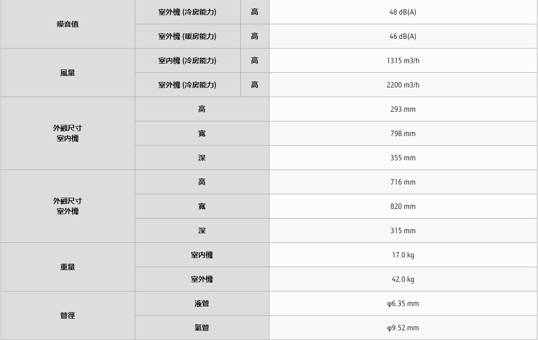Select the 室內機 (冷房能力) label cell

point(187,61)
